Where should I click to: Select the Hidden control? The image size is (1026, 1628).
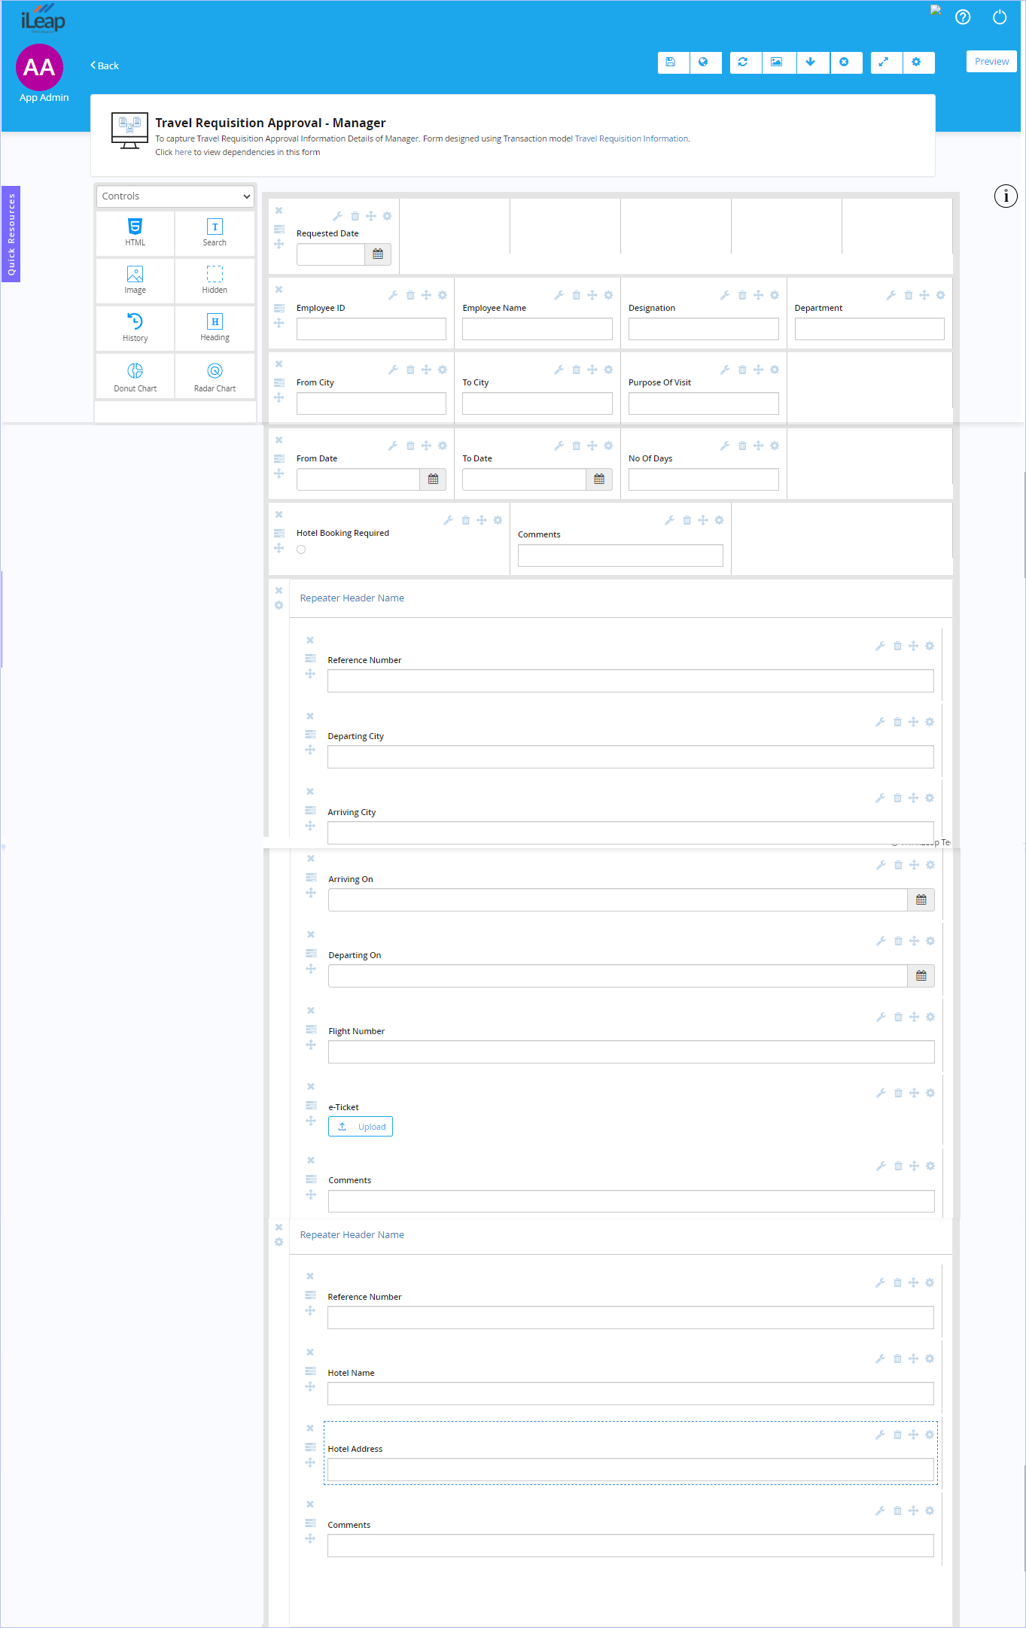click(x=215, y=280)
